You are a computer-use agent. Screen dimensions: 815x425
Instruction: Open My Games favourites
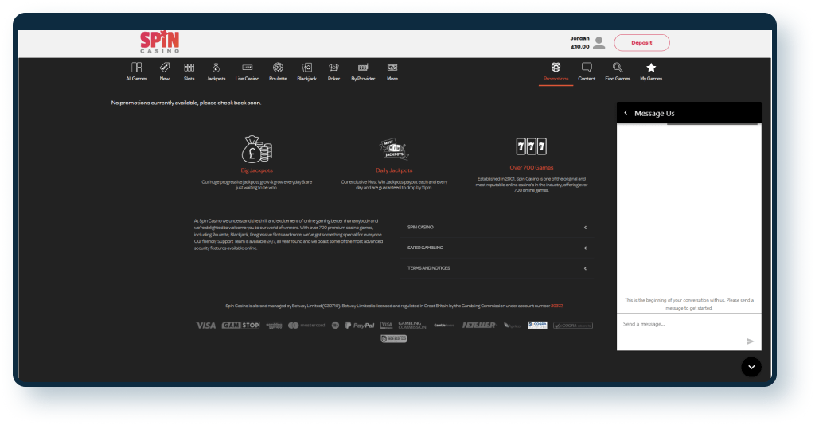[651, 72]
